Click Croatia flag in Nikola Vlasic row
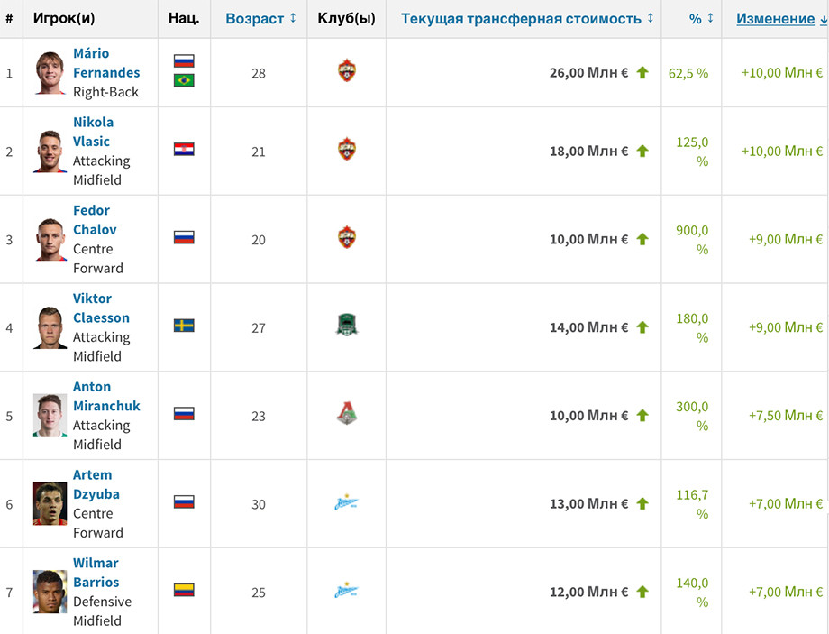The width and height of the screenshot is (829, 634). pos(184,149)
